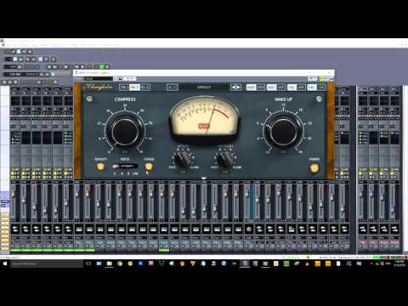
Task: Click the COMPRESS knob on the compressor plugin
Action: point(125,132)
